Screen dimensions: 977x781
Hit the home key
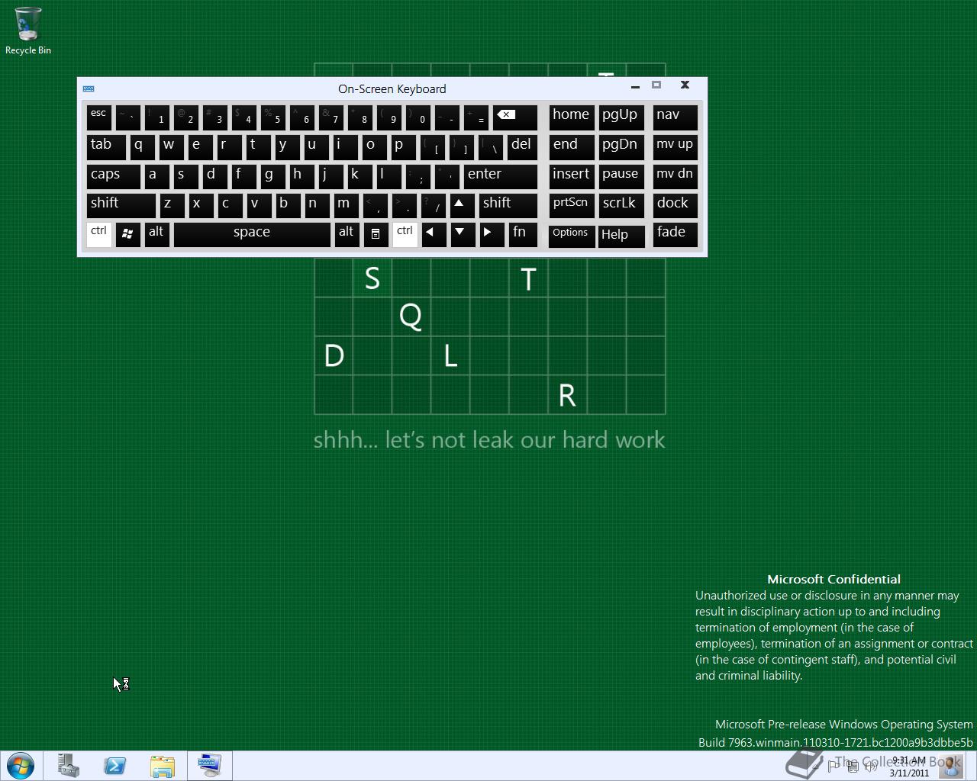tap(572, 117)
